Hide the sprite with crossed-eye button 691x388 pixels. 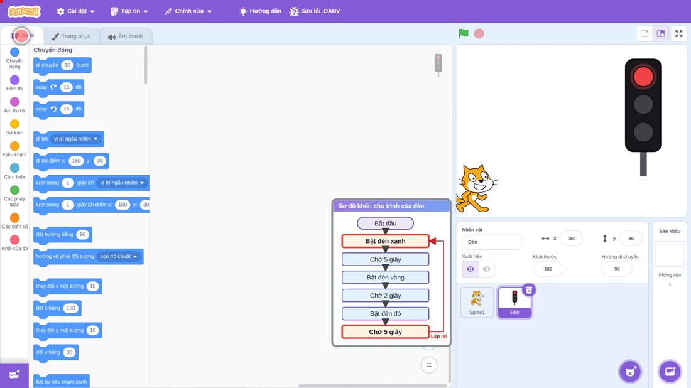click(486, 269)
